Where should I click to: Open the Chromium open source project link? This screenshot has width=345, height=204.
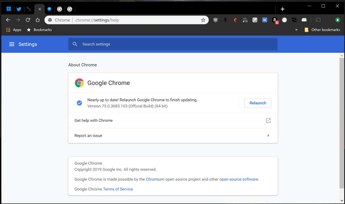155,179
